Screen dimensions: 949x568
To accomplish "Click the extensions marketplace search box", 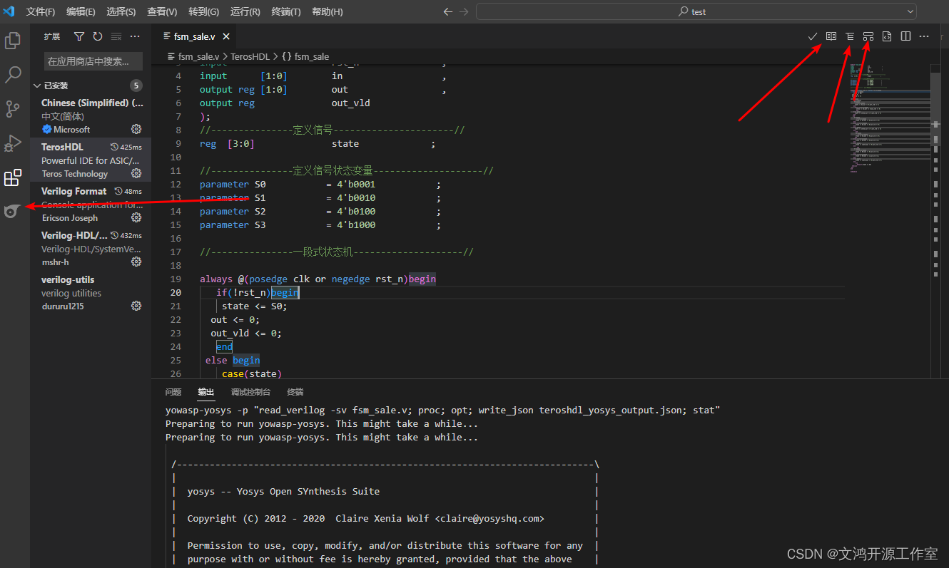I will point(93,61).
